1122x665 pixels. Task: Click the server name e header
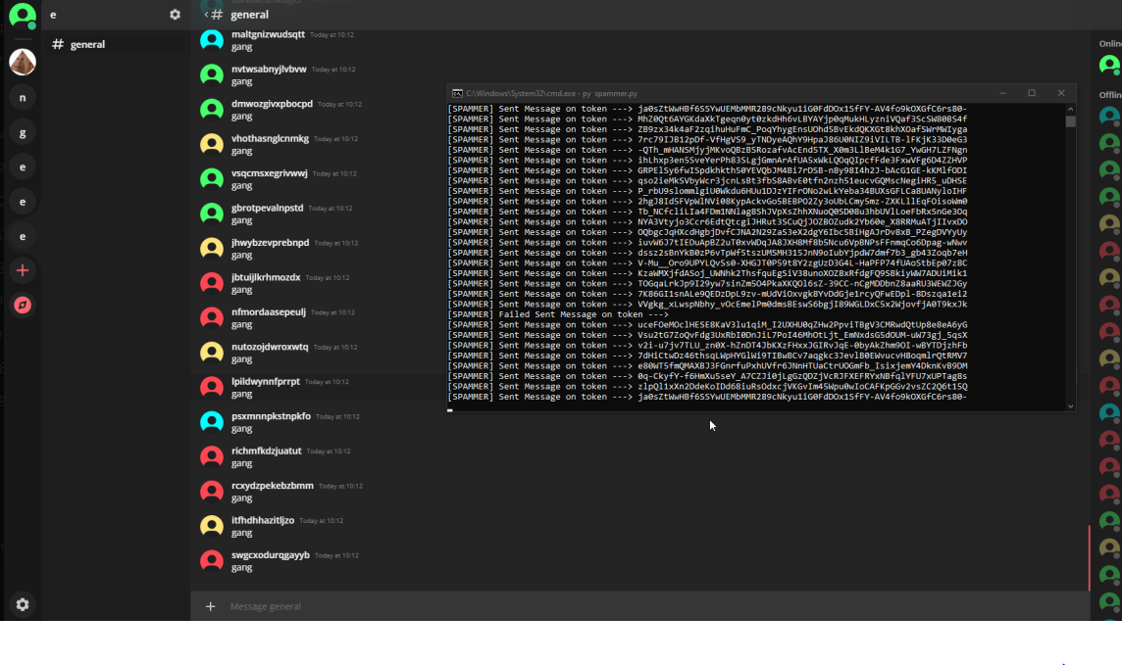point(53,15)
